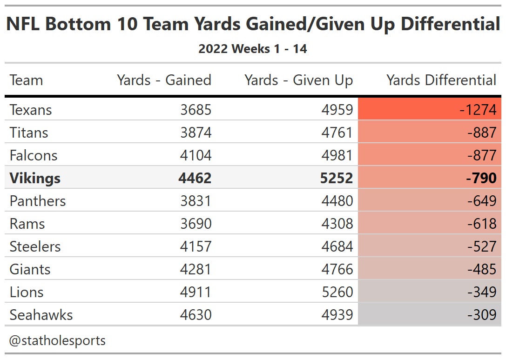506x359 pixels.
Task: Click the Lions yards gained value 4911
Action: coord(196,292)
